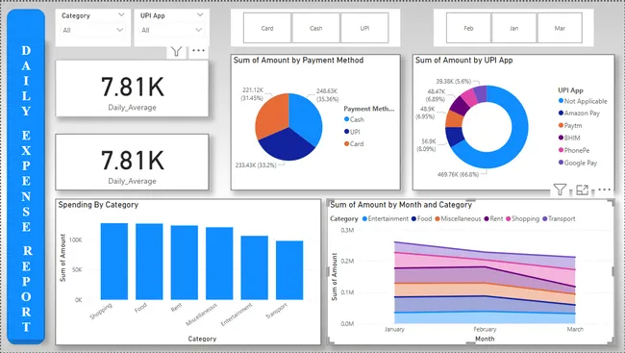This screenshot has width=625, height=353.
Task: Click Amazon Pay legend entry
Action: pos(579,113)
